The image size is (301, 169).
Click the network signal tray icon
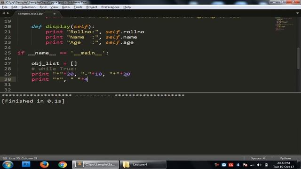pos(252,165)
